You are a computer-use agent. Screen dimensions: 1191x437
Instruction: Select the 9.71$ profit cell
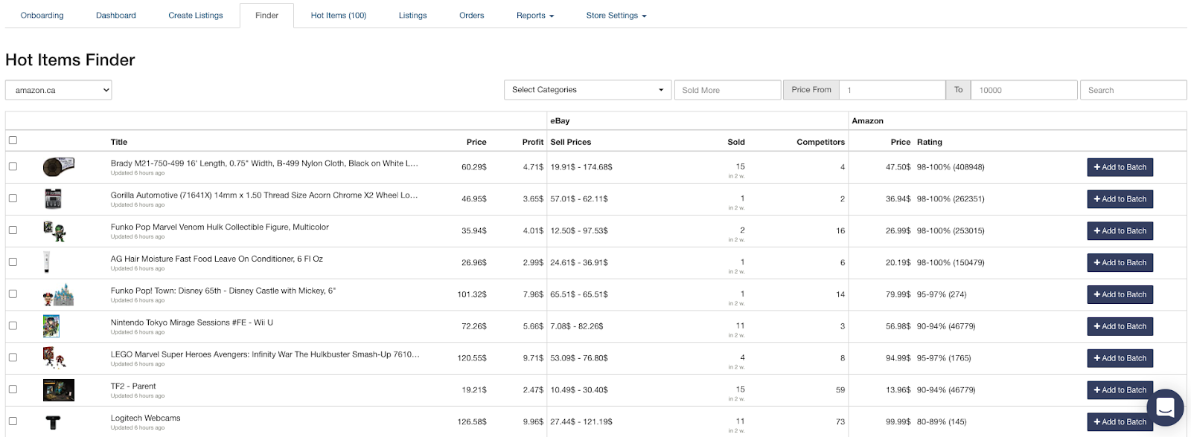[533, 358]
